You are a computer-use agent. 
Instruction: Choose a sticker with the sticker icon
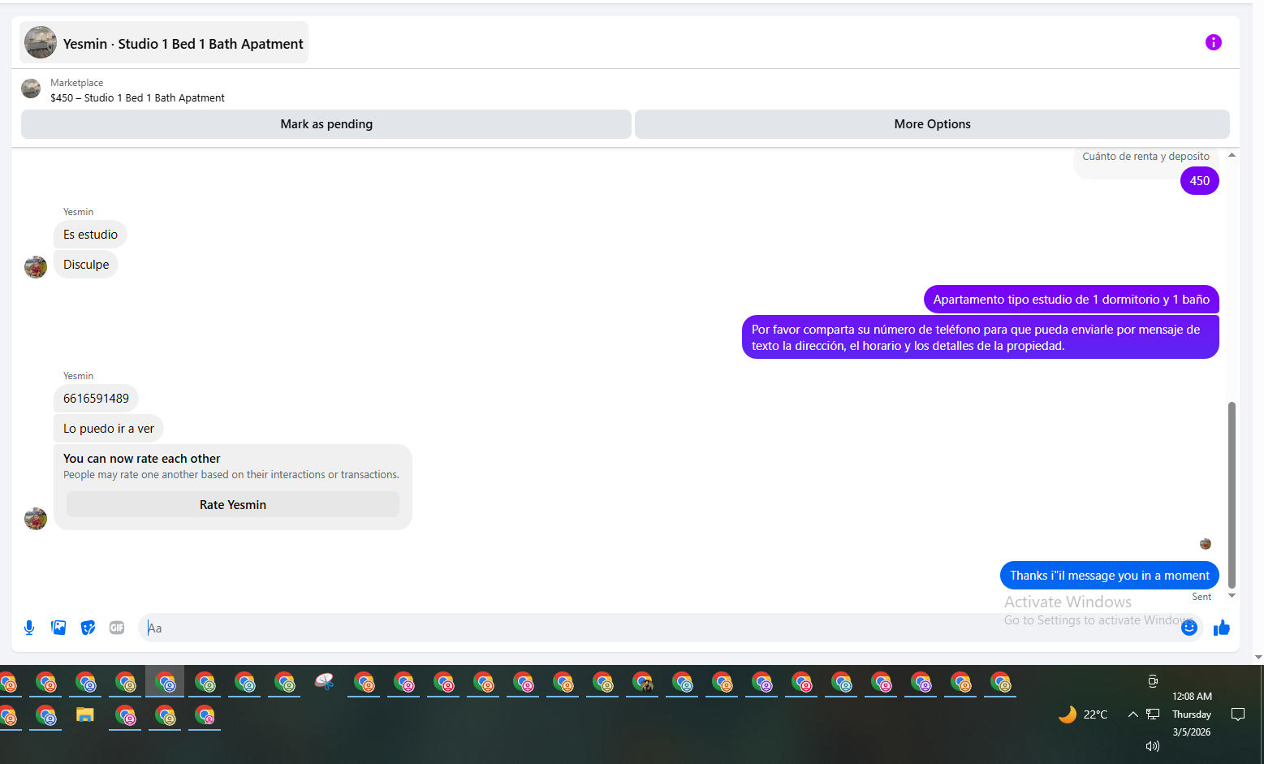[88, 628]
